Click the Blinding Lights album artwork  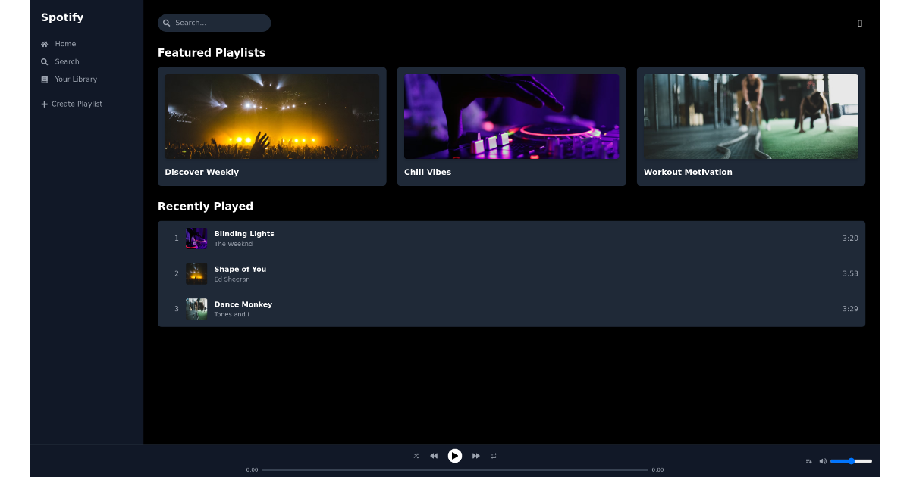(x=196, y=238)
